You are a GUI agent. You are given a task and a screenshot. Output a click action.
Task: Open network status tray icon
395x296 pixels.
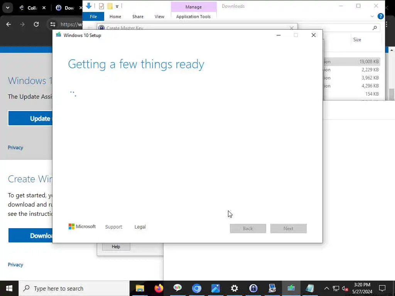pos(336,288)
